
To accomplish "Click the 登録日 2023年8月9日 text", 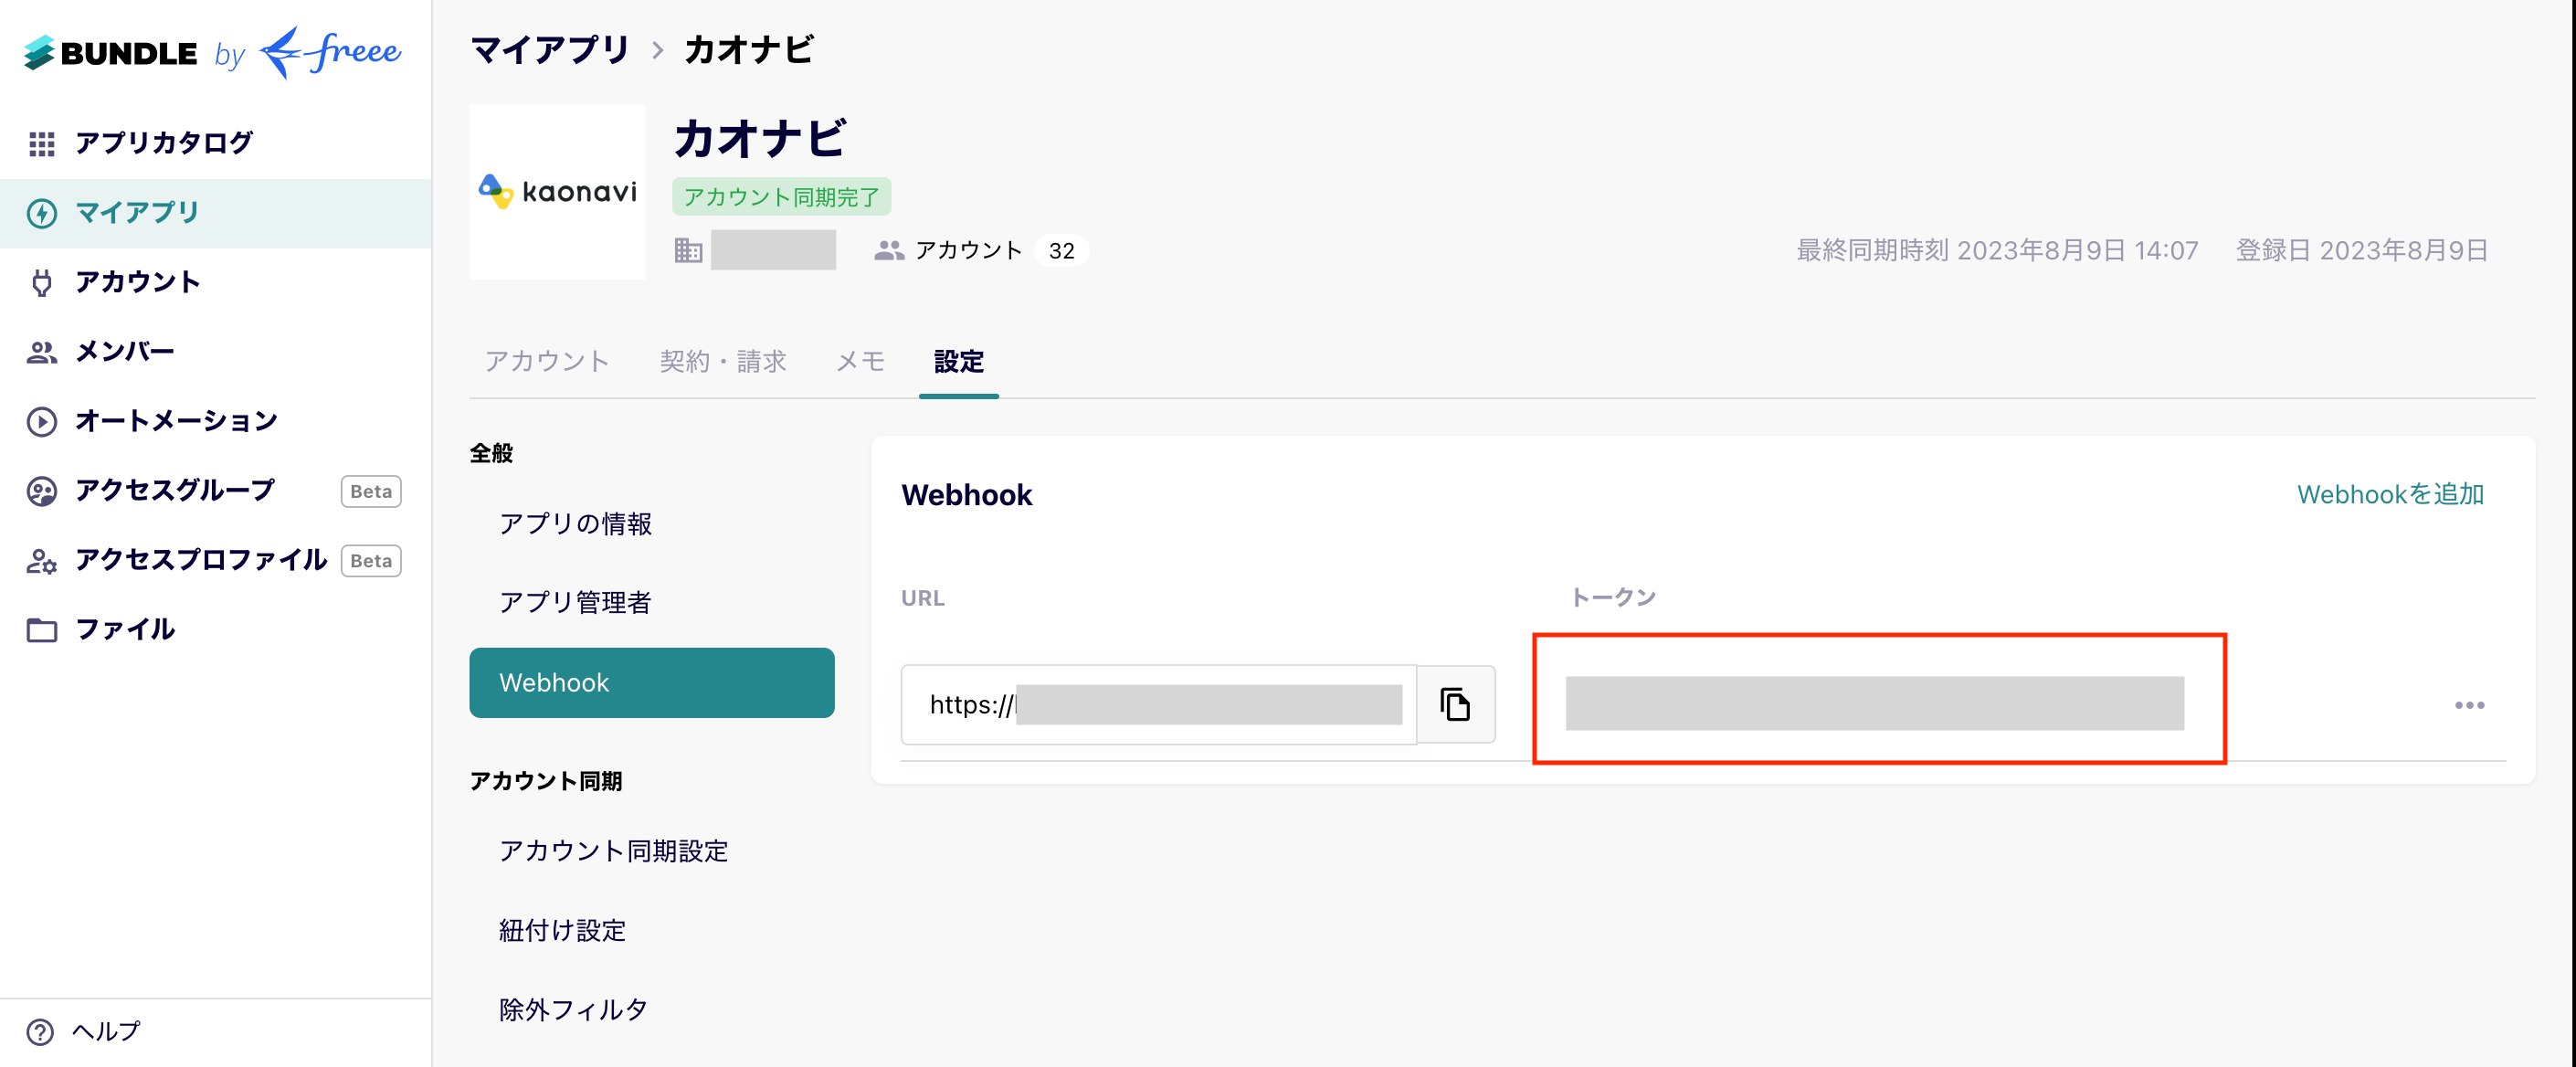I will pos(2362,250).
